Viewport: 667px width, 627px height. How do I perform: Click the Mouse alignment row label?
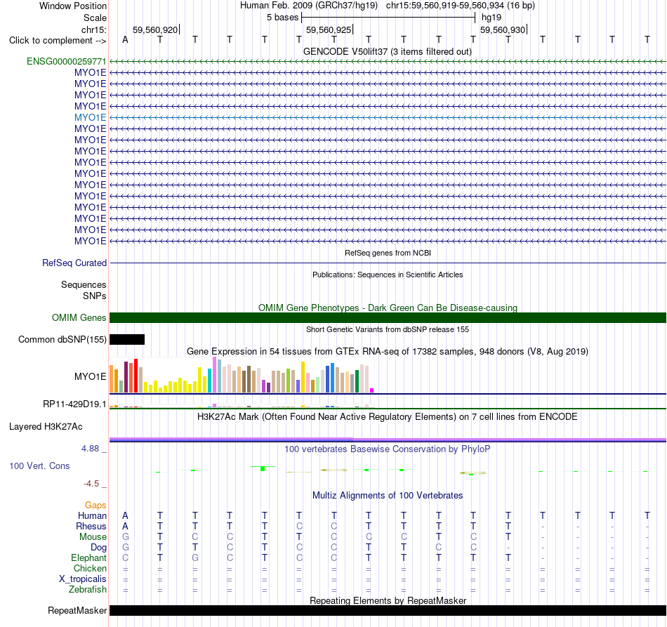(x=93, y=537)
